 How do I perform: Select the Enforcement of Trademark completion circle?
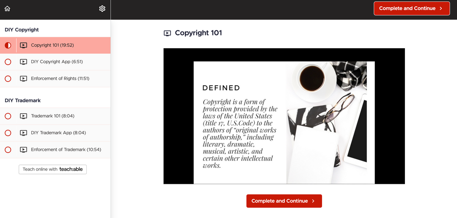click(x=8, y=150)
